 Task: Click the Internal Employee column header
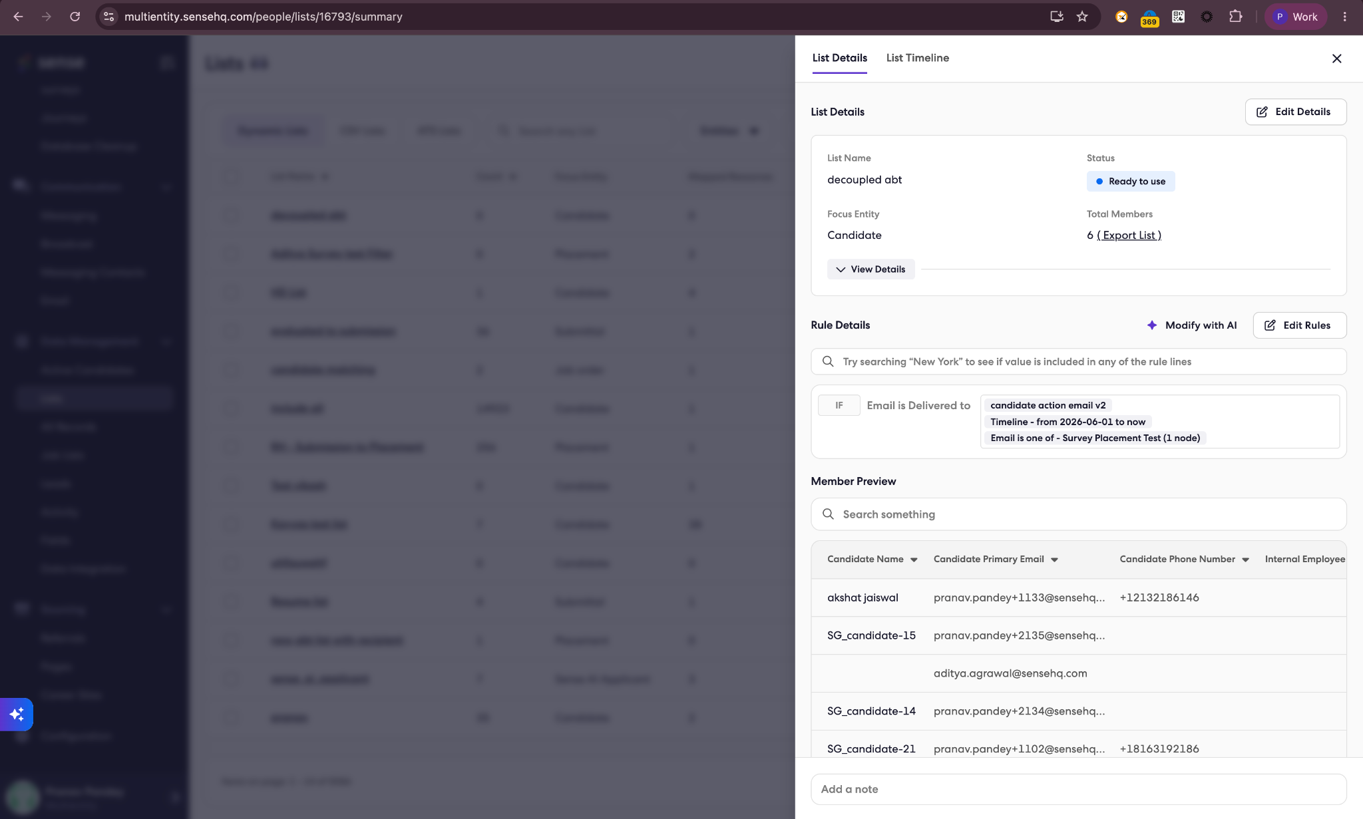(x=1304, y=560)
